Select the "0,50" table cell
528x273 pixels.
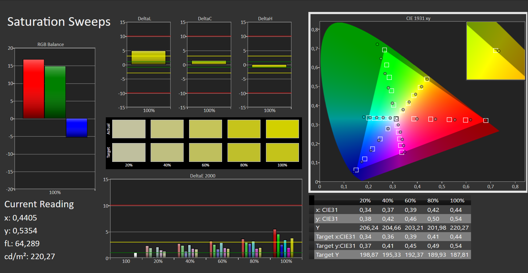(433, 219)
